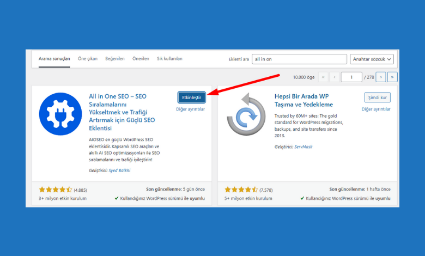Viewport: 425px width, 256px height.
Task: Click the Eklenti ara search field
Action: click(299, 59)
